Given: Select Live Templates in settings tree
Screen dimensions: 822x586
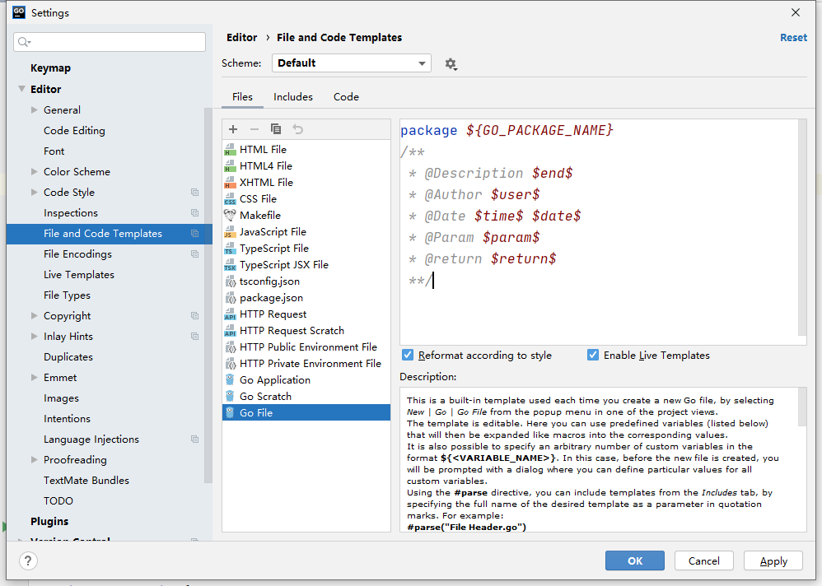Looking at the screenshot, I should [79, 275].
